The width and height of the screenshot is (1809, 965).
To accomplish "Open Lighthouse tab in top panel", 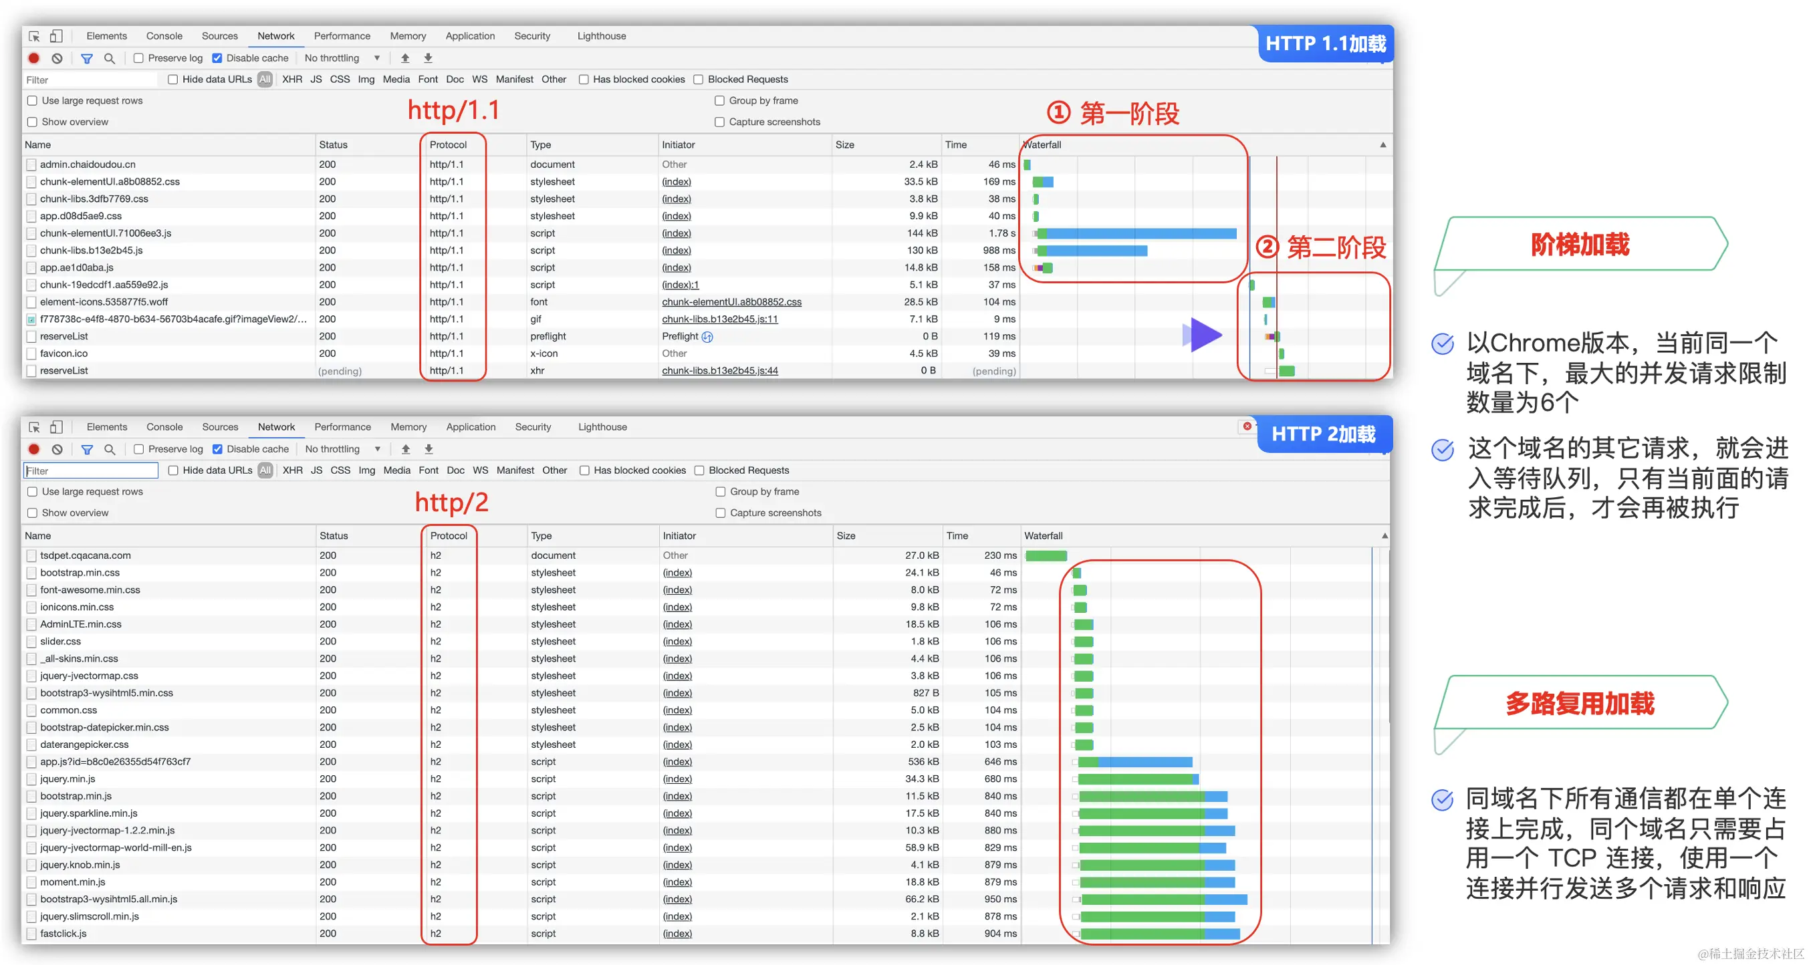I will click(602, 36).
